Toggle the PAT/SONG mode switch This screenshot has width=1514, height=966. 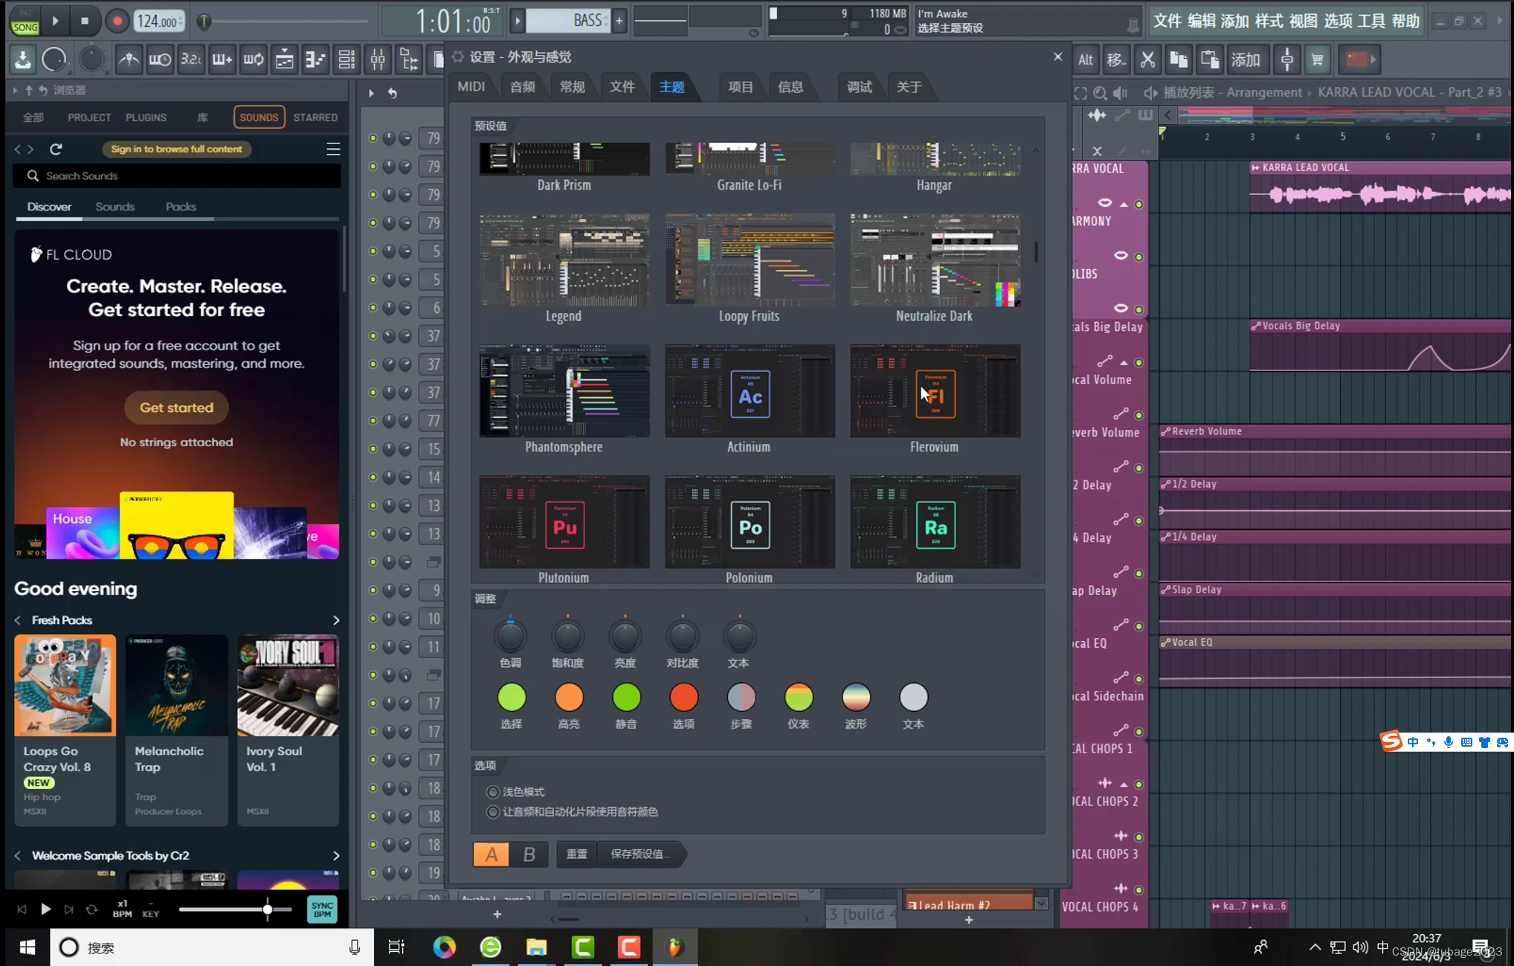25,21
